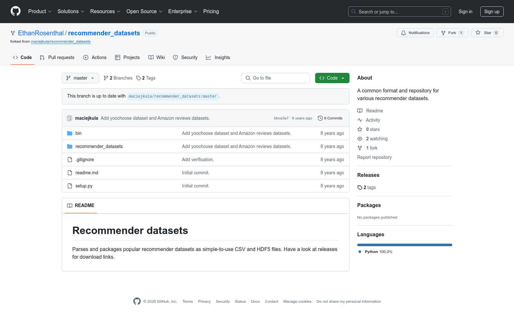Expand the Resources menu
The width and height of the screenshot is (514, 321).
[x=105, y=12]
